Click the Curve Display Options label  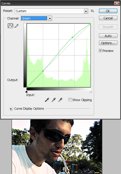[29, 108]
